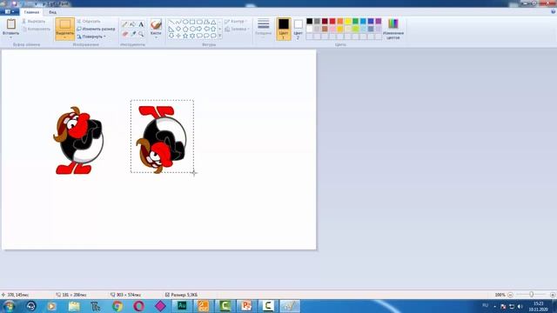
Task: Click the Select rectangle tool icon
Action: tap(65, 24)
